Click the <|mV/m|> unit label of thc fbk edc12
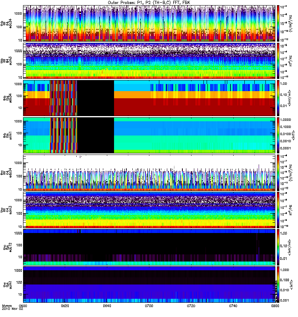The height and width of the screenshot is (317, 298). [290, 247]
